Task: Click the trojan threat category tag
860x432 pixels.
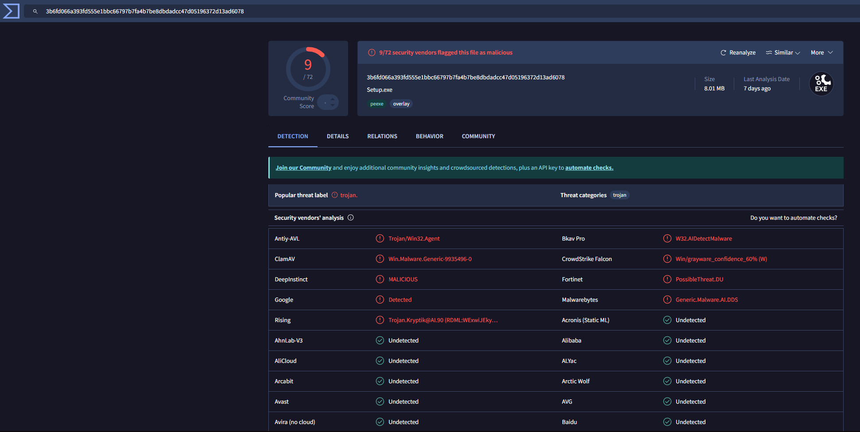Action: pyautogui.click(x=620, y=195)
